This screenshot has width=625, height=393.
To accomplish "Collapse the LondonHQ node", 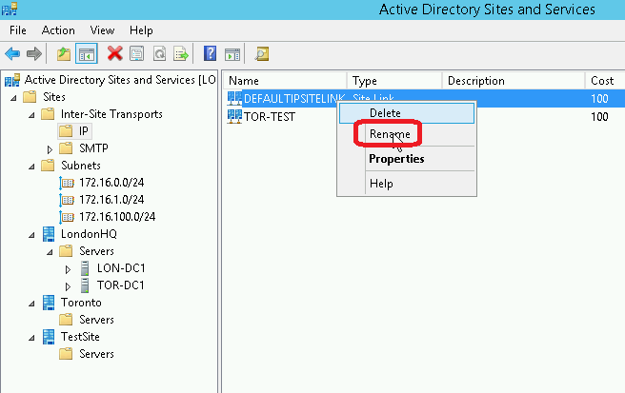I will [x=31, y=235].
